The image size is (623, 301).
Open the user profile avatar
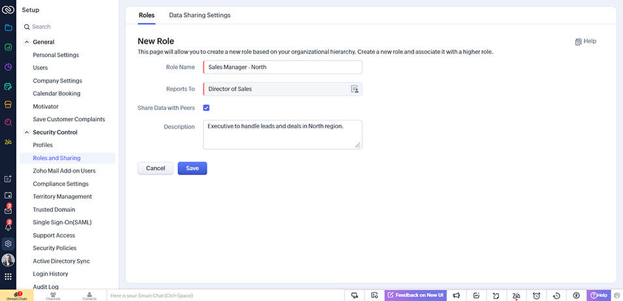pos(8,260)
